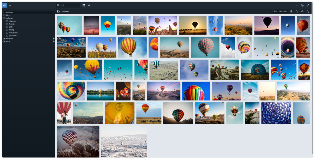The width and height of the screenshot is (315, 159).
Task: Collapse the sidebar with the arrow button
Action: pos(4,5)
